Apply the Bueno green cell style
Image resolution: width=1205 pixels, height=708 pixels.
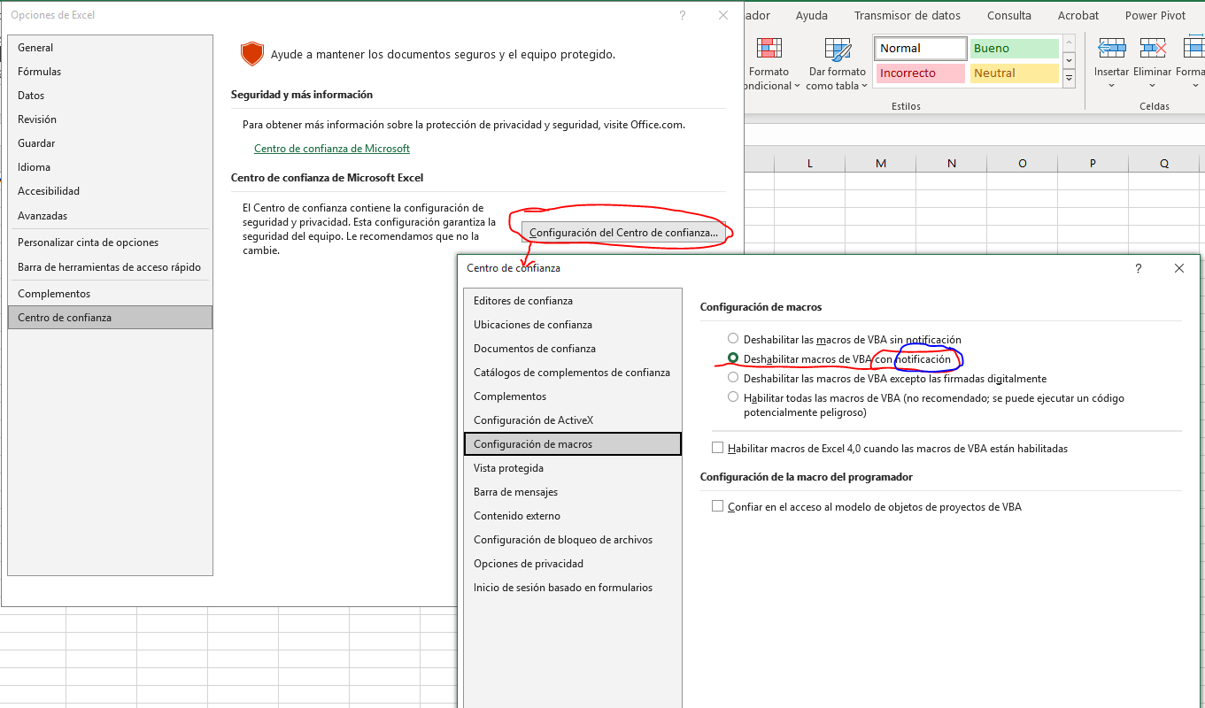click(x=1015, y=48)
